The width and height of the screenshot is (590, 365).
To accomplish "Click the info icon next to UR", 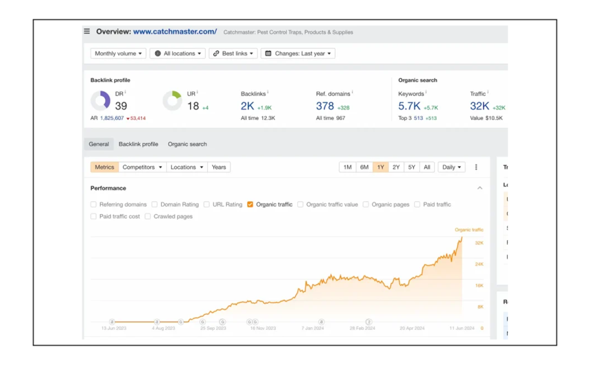I will pos(197,92).
